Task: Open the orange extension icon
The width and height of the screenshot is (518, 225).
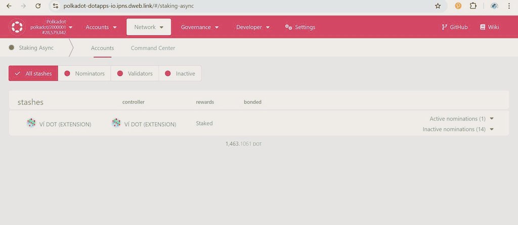Action: coord(458,6)
